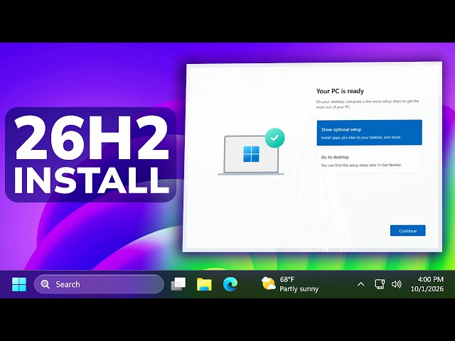Choose the Go to desktop option
Image resolution: width=455 pixels, height=341 pixels.
tap(370, 161)
